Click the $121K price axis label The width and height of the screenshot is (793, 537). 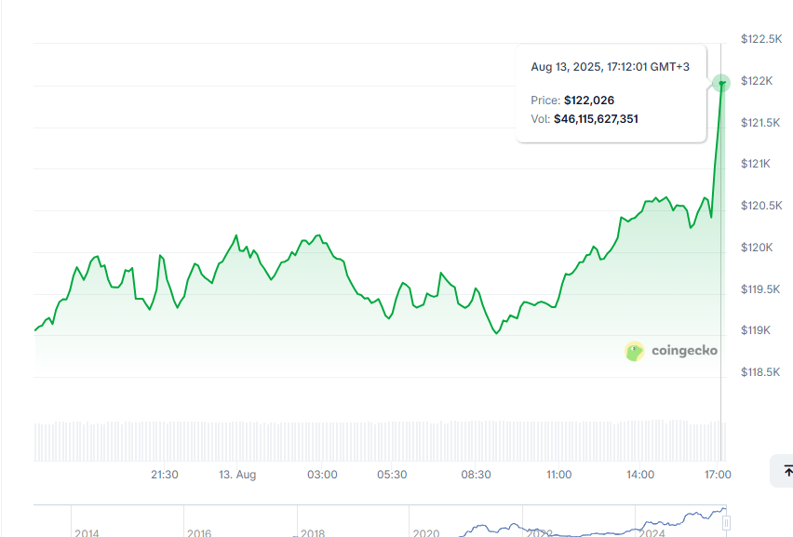756,163
